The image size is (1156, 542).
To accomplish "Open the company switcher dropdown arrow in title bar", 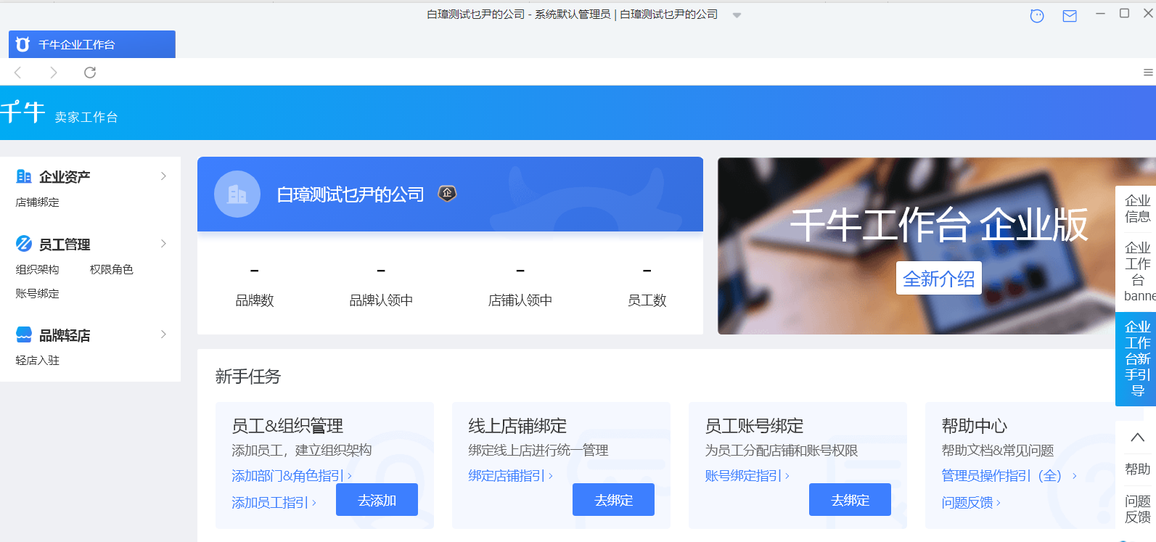I will click(x=737, y=15).
